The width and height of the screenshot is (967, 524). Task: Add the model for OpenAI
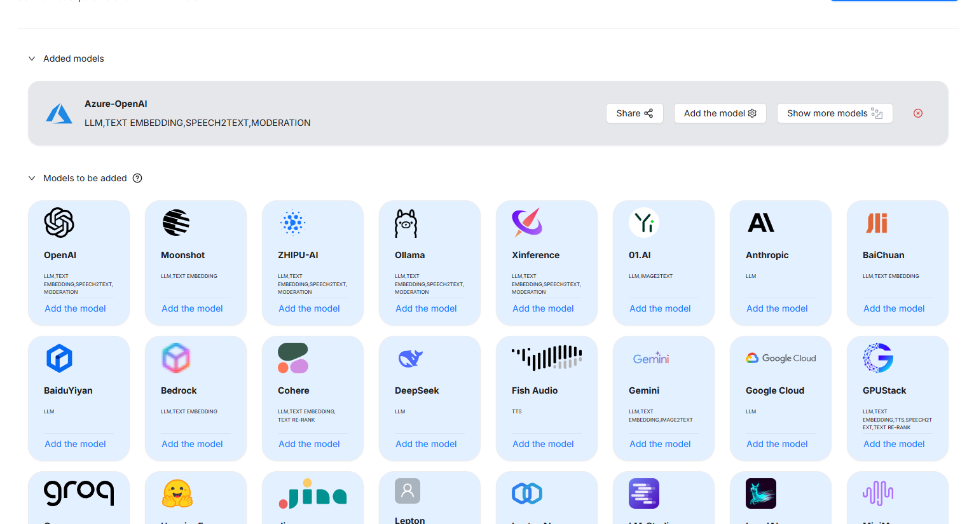point(75,308)
